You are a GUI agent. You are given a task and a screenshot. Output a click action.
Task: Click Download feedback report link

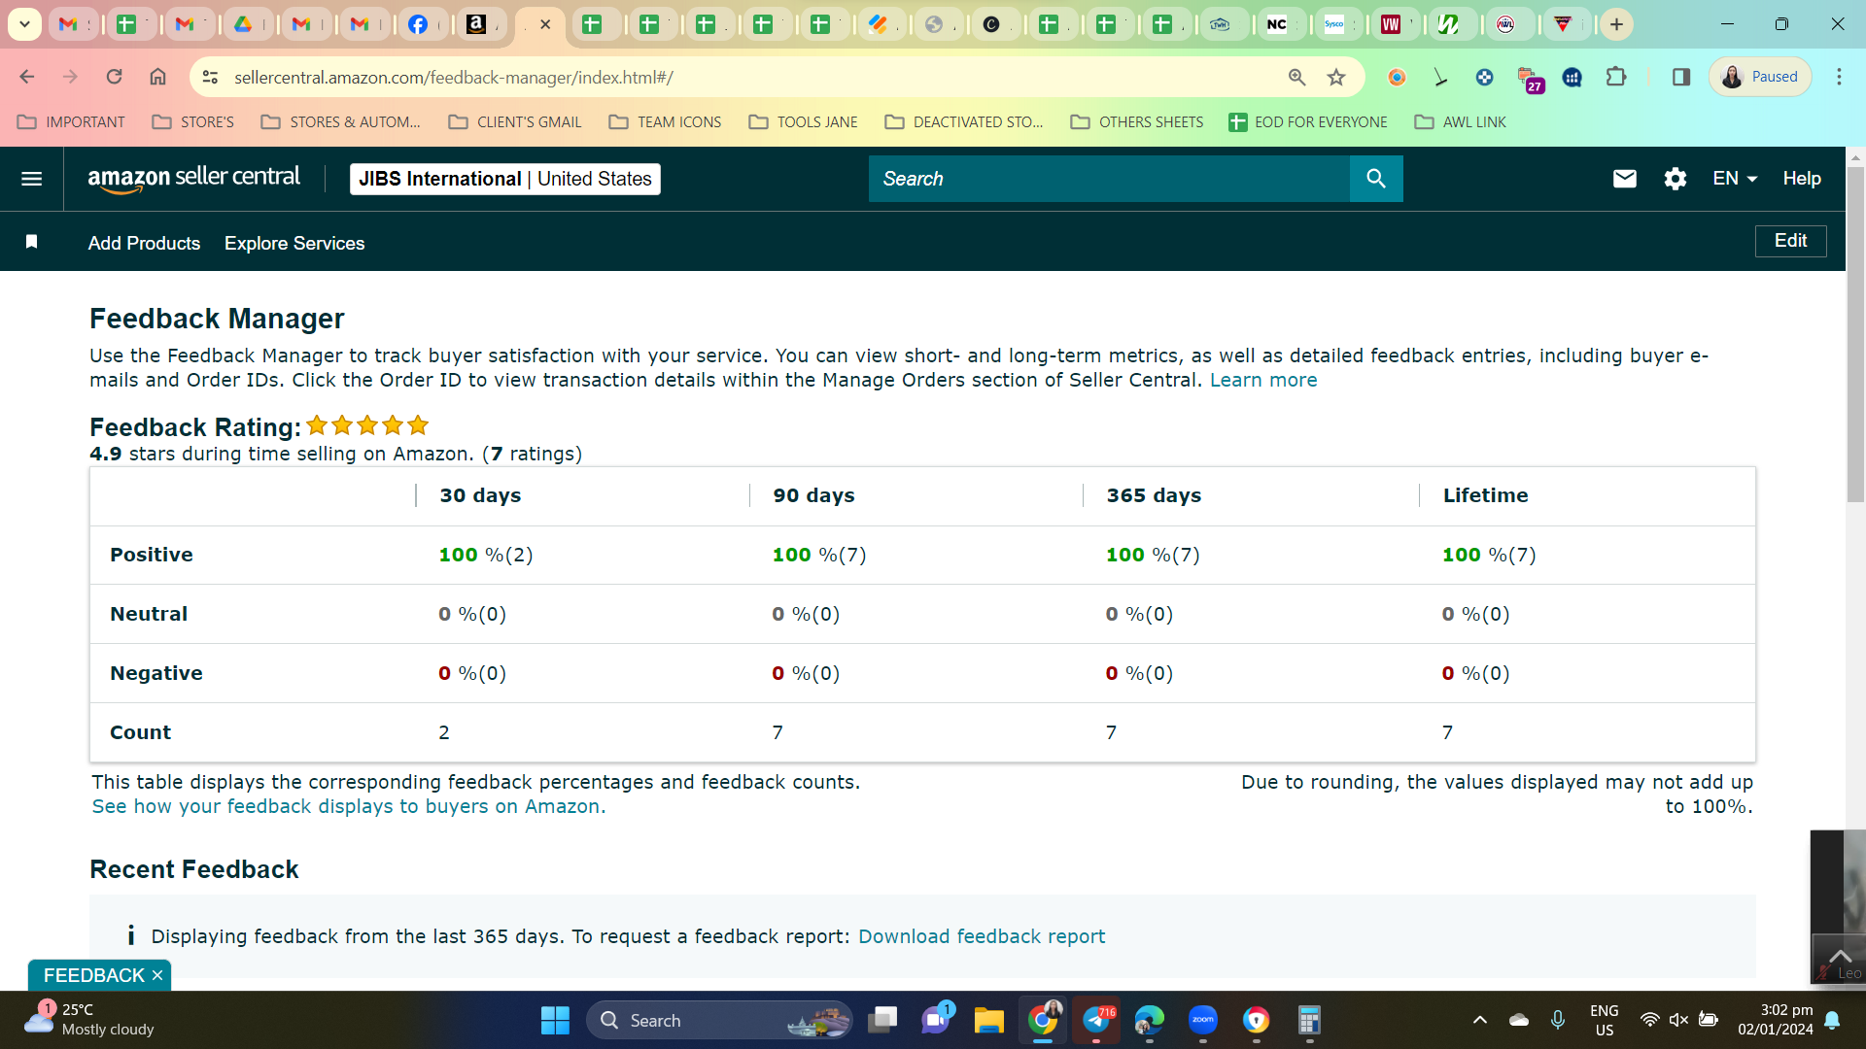point(982,936)
